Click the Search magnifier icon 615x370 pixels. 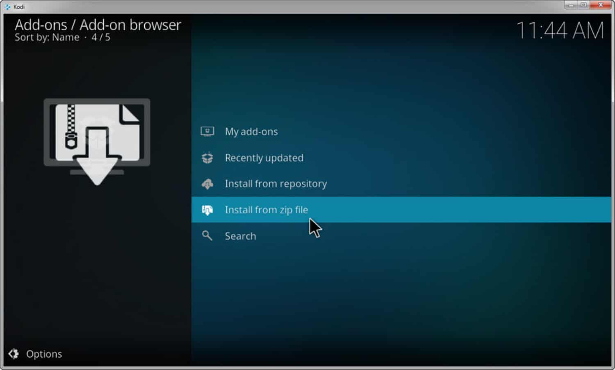[207, 235]
